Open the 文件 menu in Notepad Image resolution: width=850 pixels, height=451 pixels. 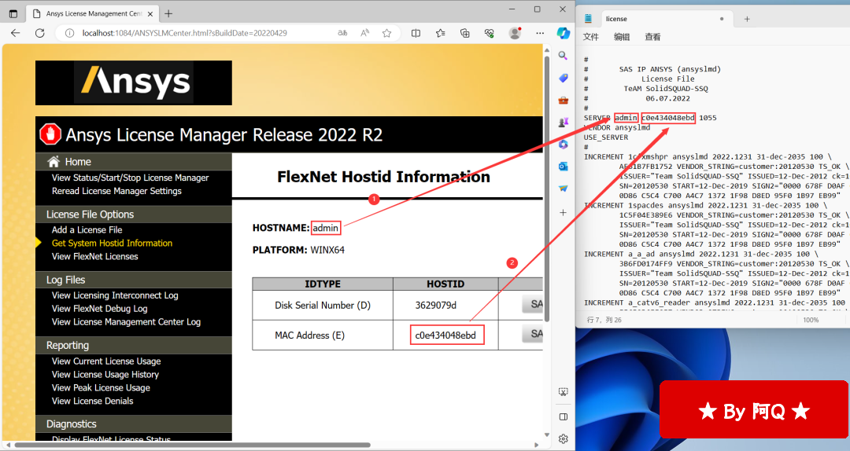pos(591,37)
